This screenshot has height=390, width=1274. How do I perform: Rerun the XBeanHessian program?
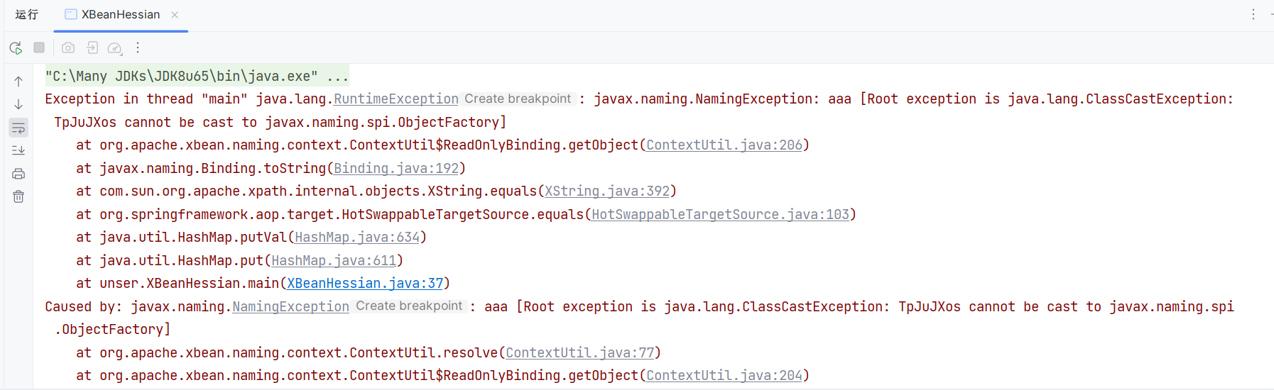(x=16, y=48)
